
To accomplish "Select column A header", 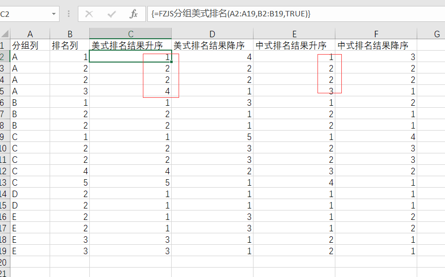I will tap(30, 34).
